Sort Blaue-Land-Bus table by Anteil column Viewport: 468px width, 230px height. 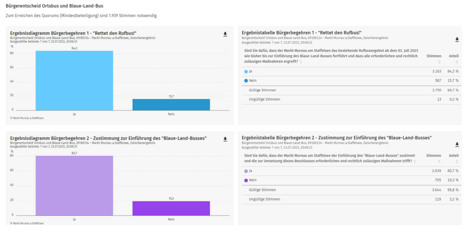457,161
